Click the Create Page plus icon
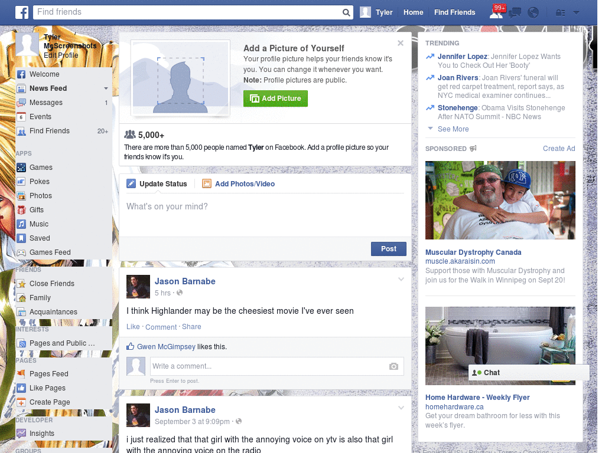This screenshot has height=453, width=605. point(22,402)
